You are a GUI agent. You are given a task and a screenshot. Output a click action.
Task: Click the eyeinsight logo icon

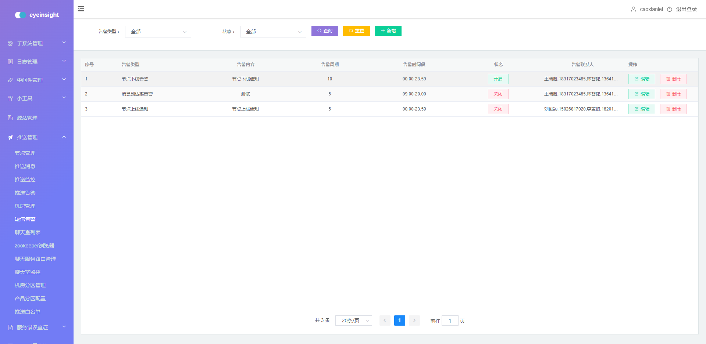[21, 15]
